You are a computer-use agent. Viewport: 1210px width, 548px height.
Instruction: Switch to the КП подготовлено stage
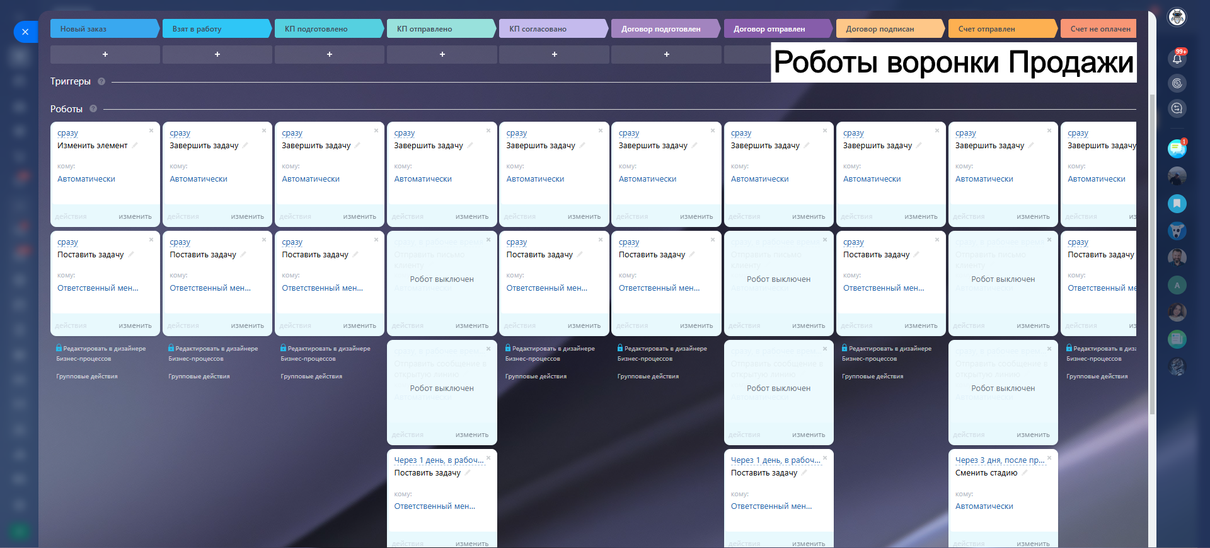click(x=329, y=28)
